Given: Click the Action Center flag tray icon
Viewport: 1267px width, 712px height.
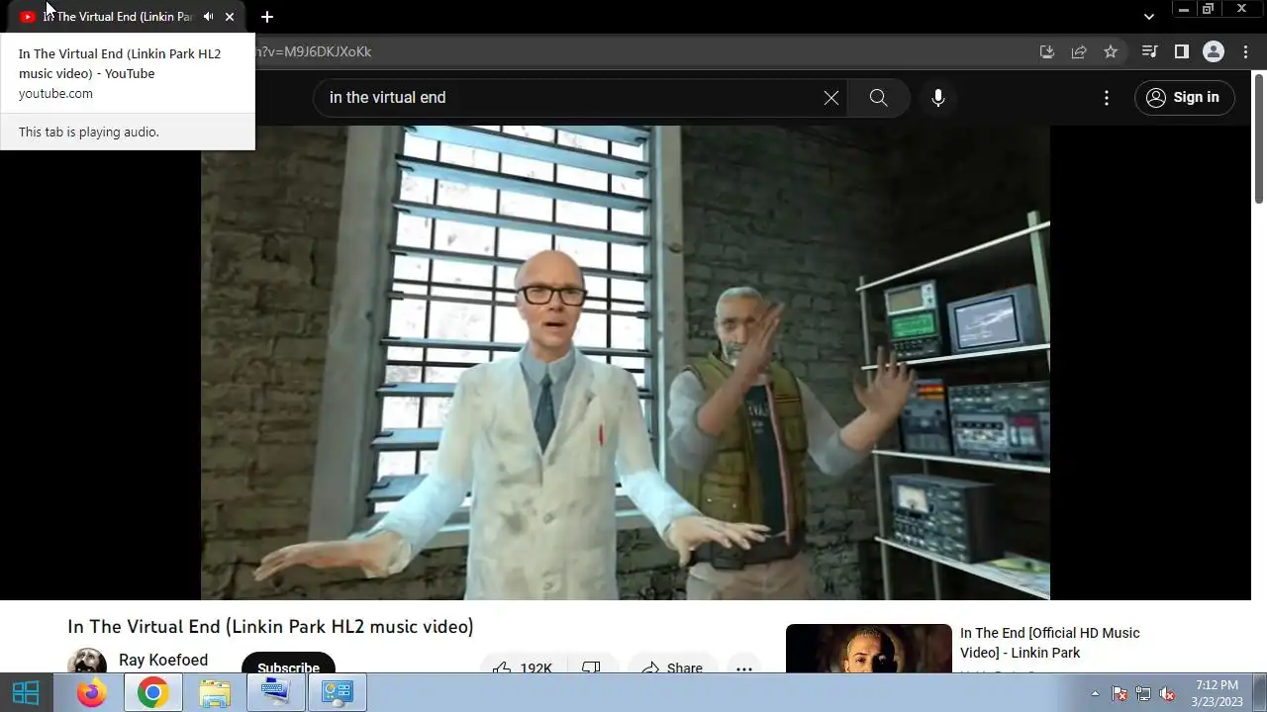Looking at the screenshot, I should coord(1120,693).
